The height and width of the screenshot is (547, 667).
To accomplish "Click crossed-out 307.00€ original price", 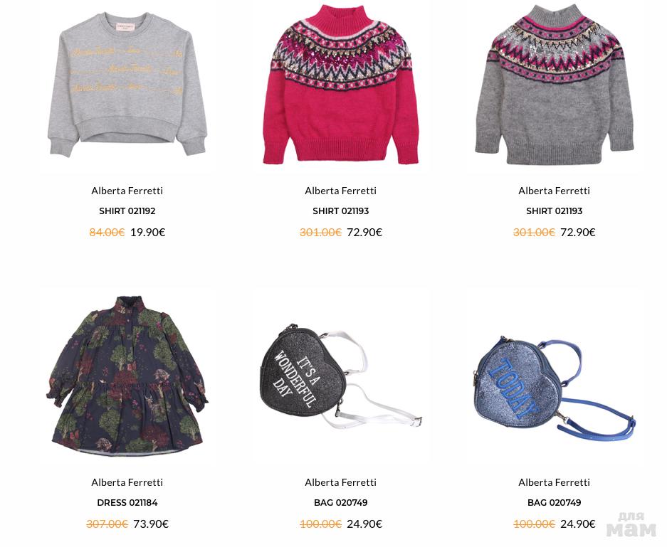I will click(107, 524).
